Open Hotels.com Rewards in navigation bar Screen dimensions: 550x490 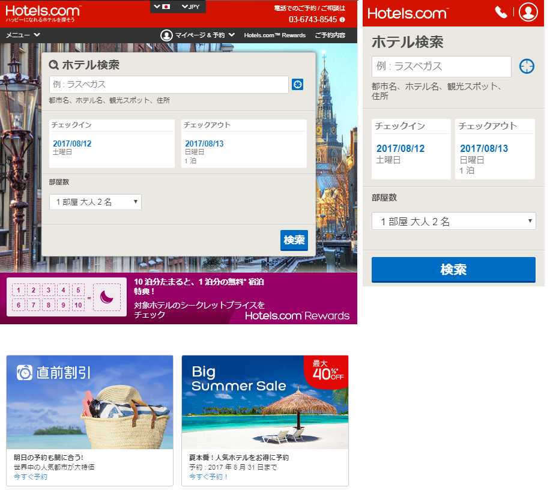click(274, 35)
